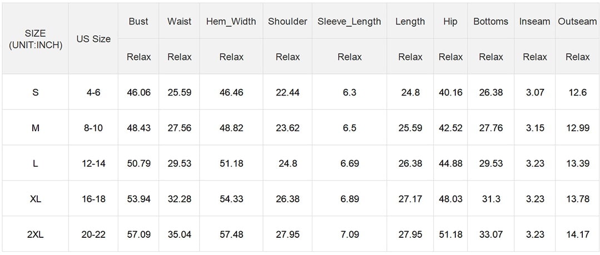Click the Waist column header

[179, 22]
